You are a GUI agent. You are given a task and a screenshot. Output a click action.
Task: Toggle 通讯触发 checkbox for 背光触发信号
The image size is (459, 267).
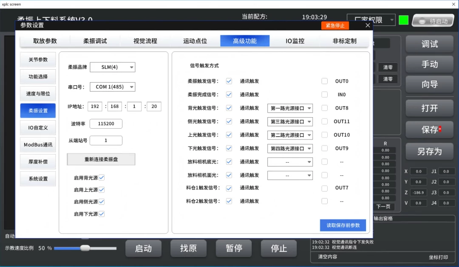point(229,108)
